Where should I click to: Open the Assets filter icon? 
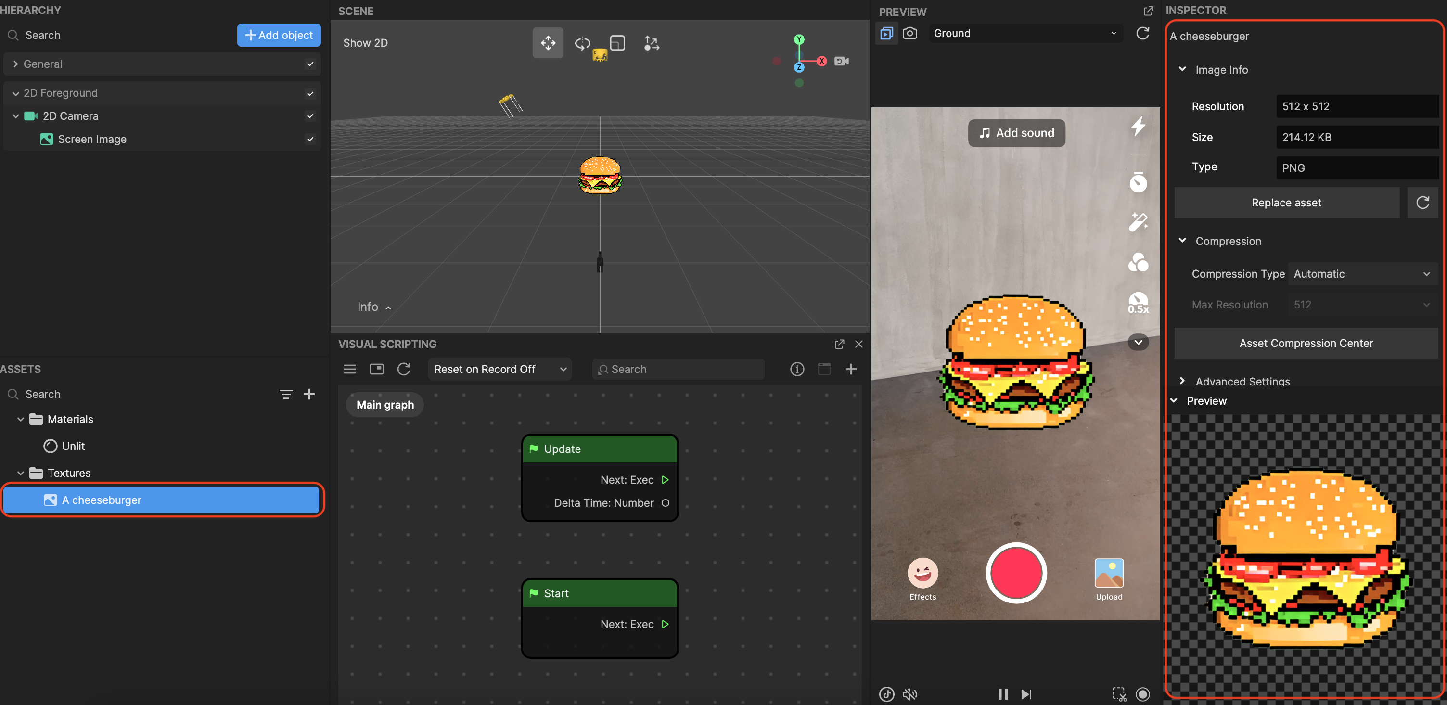tap(286, 394)
